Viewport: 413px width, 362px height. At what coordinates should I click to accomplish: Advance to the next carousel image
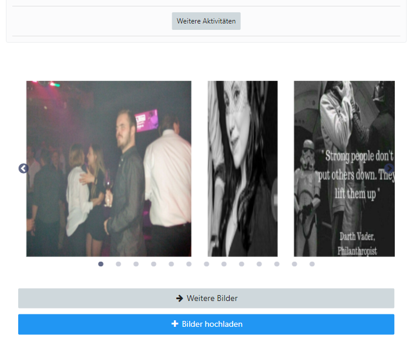(389, 168)
